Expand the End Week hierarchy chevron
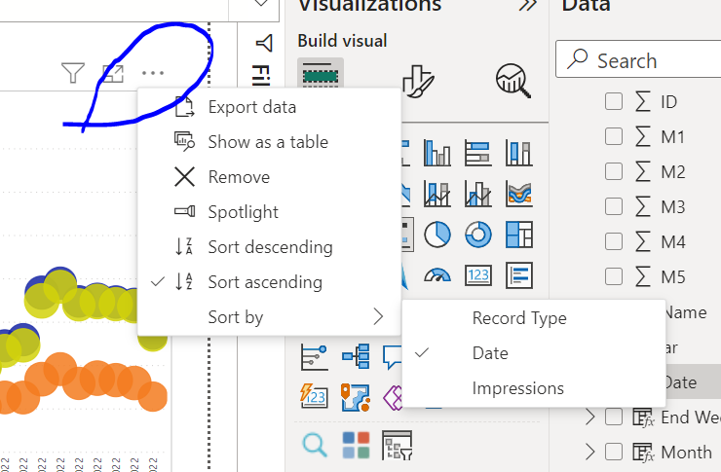 click(x=590, y=417)
